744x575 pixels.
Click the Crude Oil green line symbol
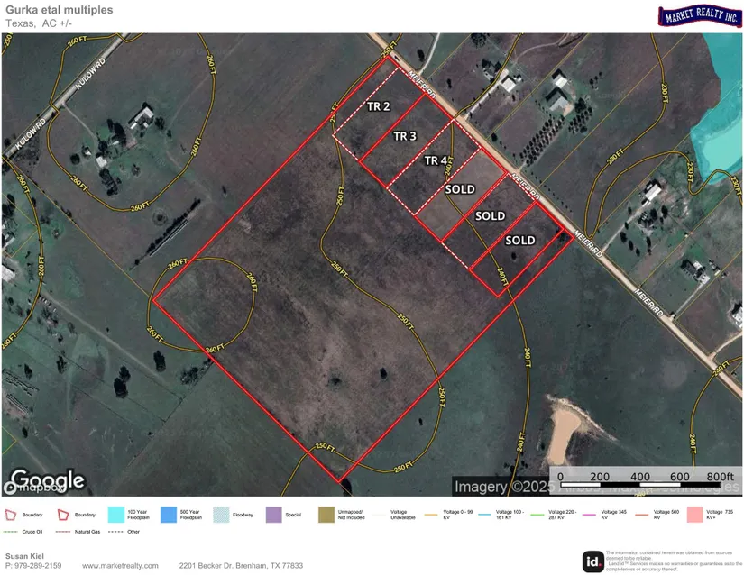[11, 532]
